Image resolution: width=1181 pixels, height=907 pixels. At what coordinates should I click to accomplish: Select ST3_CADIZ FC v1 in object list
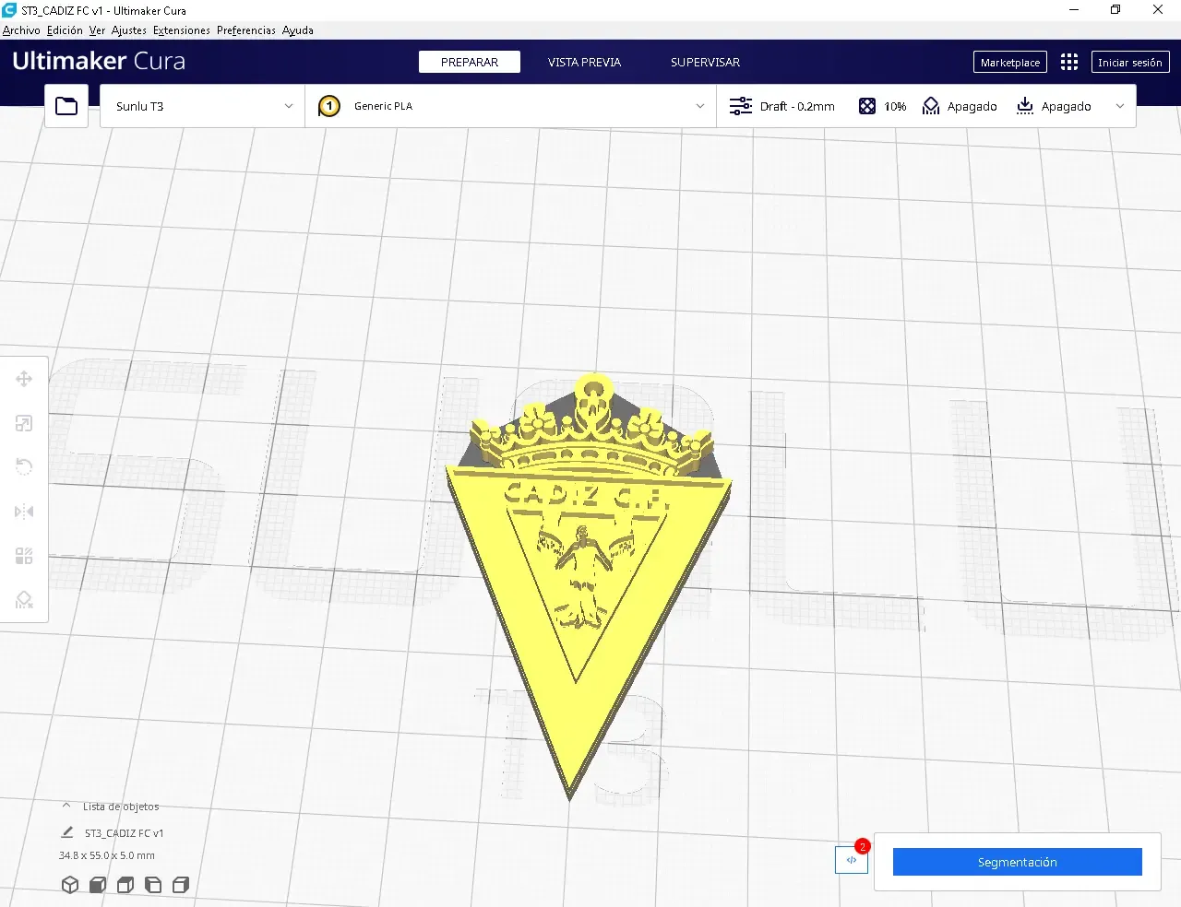point(124,833)
